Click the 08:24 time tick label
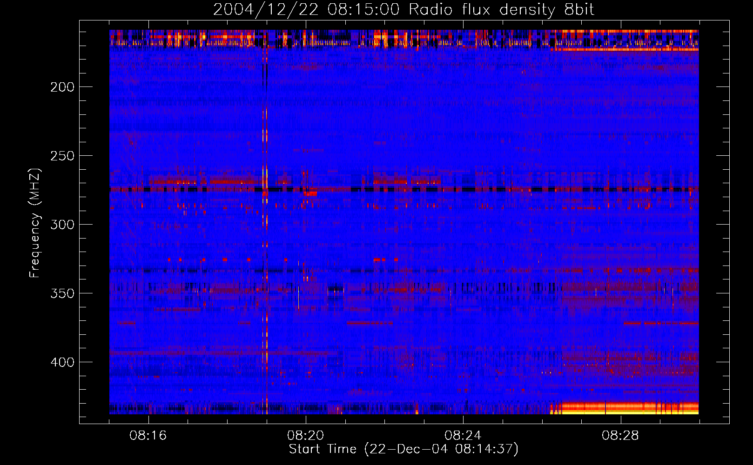The width and height of the screenshot is (753, 465). tap(463, 436)
